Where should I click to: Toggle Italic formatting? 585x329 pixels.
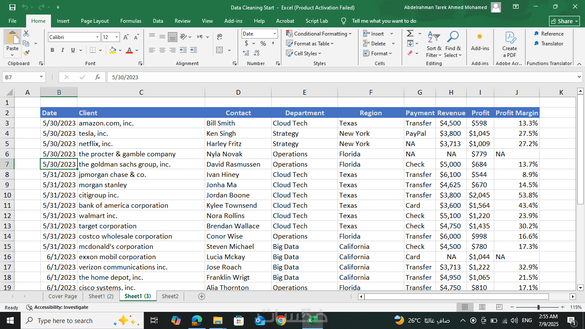click(63, 50)
